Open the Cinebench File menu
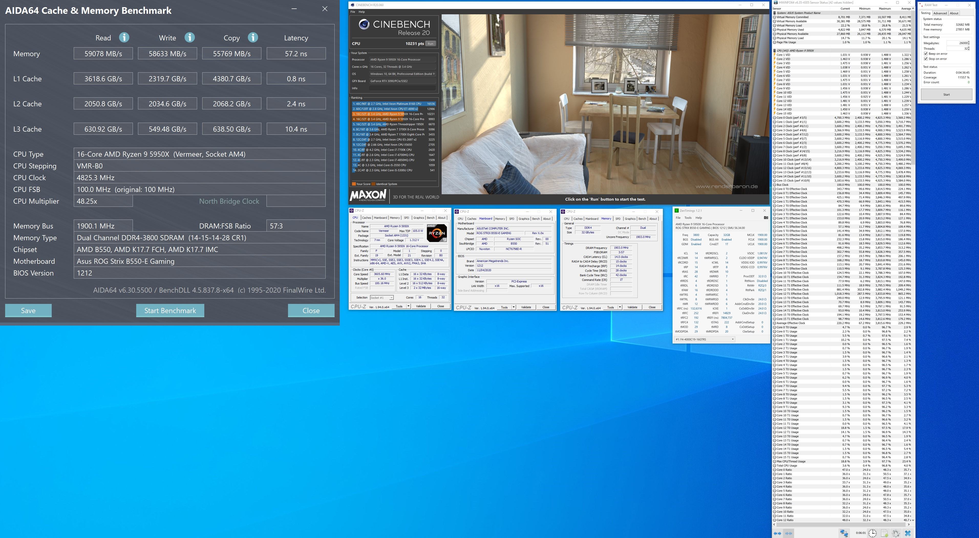Screen dimensions: 979x538 click(x=353, y=12)
